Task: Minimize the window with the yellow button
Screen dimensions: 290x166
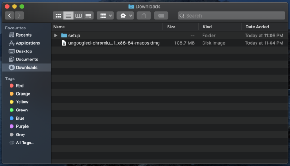Action: click(14, 6)
